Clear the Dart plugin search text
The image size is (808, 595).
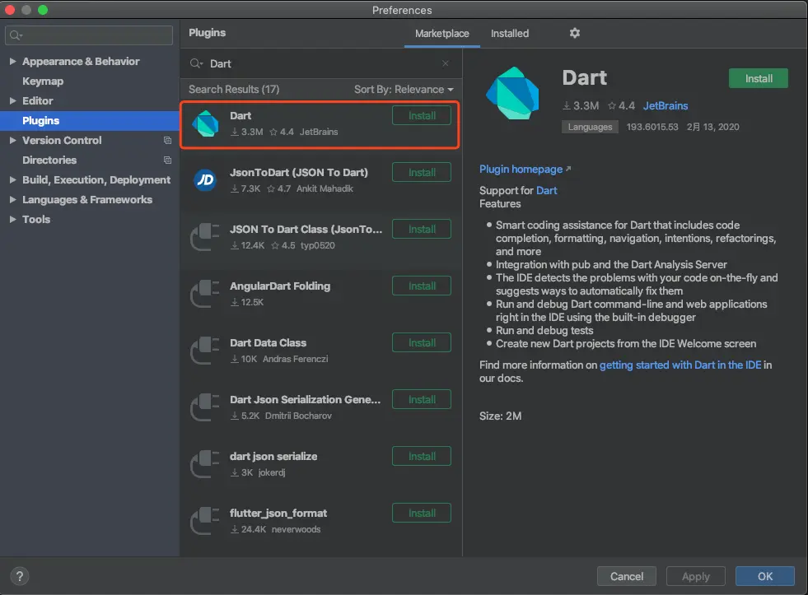(446, 63)
